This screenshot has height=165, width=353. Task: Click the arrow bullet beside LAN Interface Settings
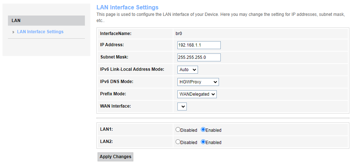click(13, 32)
